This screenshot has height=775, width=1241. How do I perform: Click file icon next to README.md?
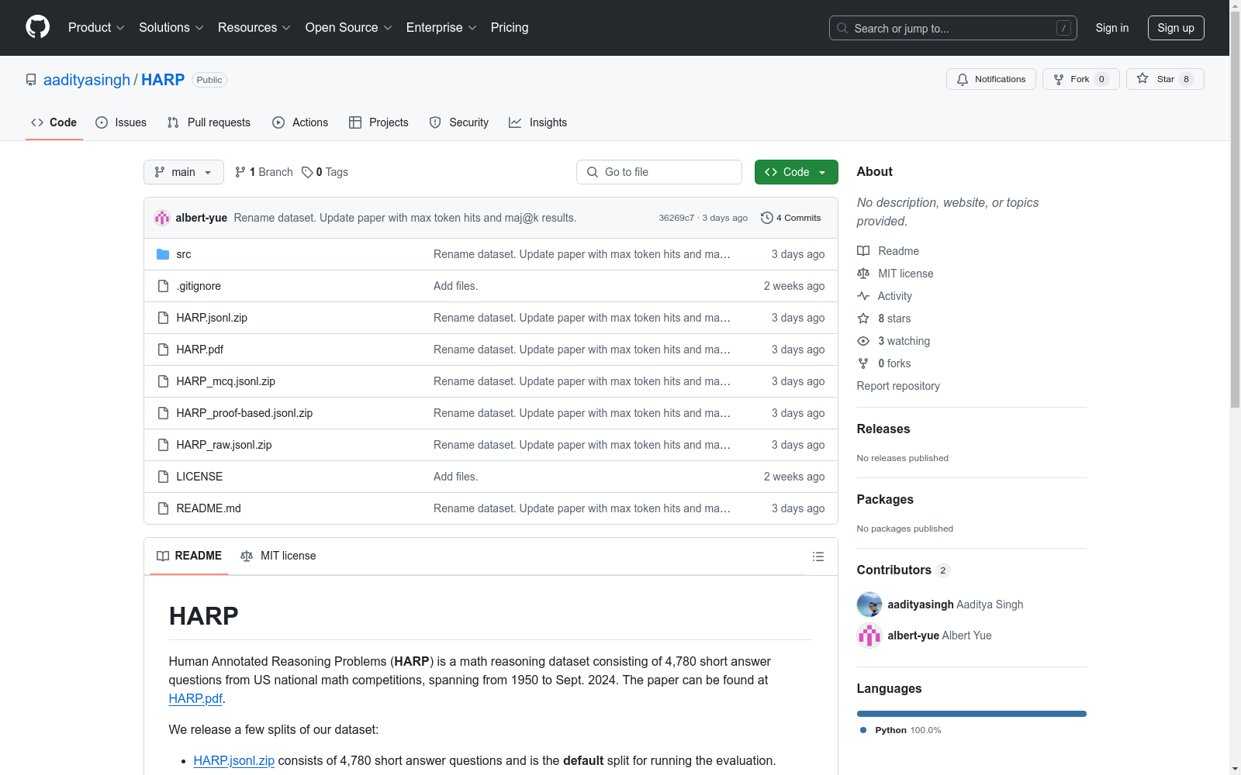tap(163, 508)
